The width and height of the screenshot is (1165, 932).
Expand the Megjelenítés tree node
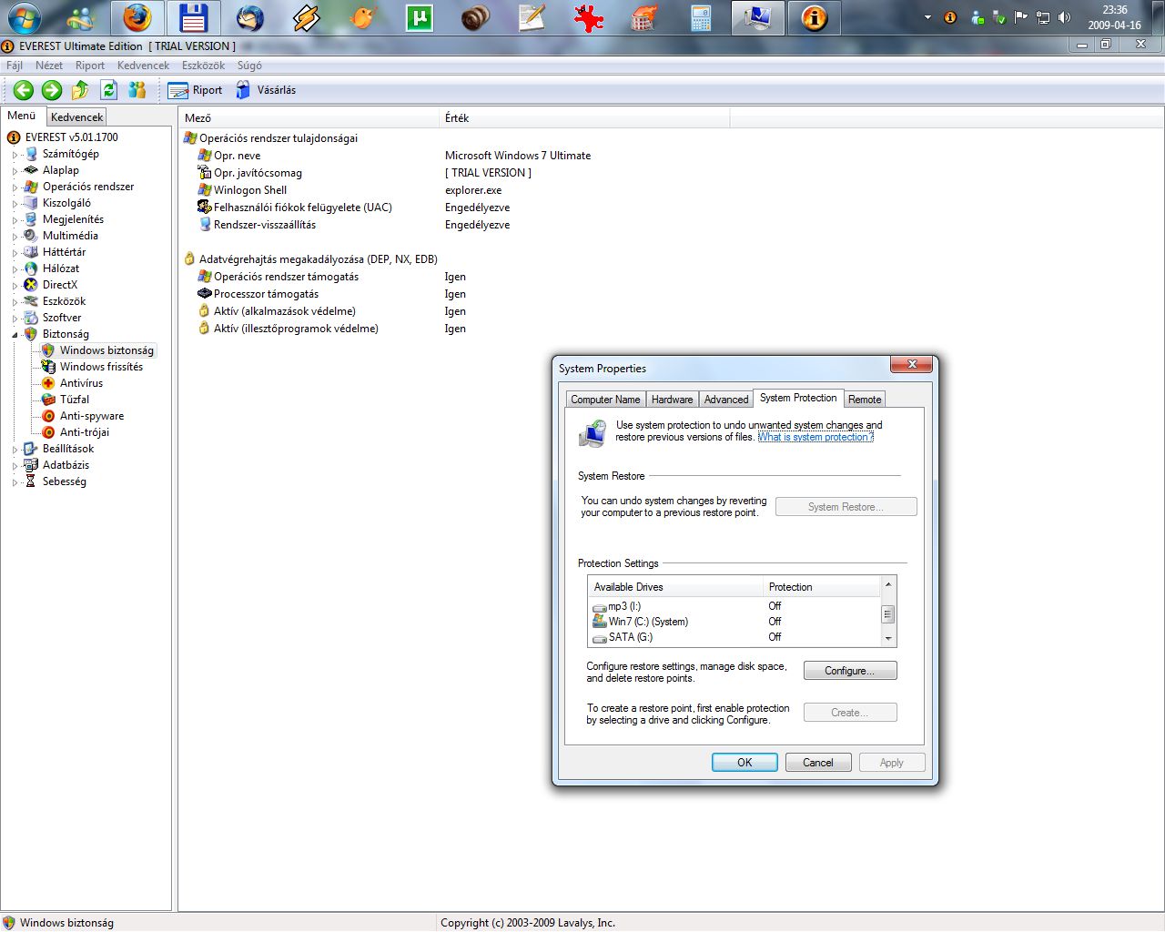(15, 220)
